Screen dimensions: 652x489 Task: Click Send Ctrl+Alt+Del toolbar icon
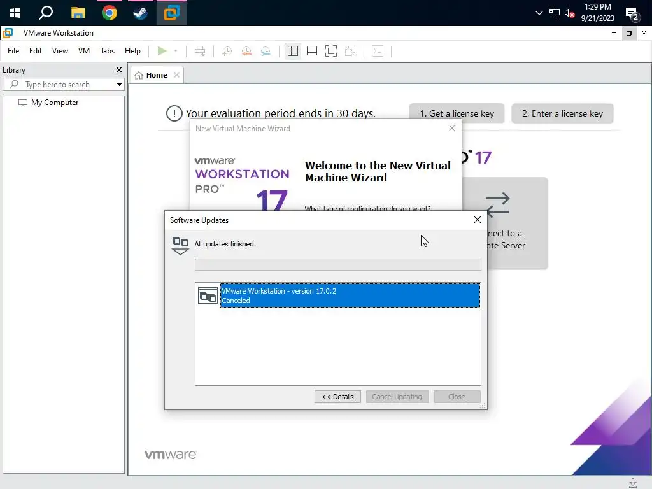(200, 51)
